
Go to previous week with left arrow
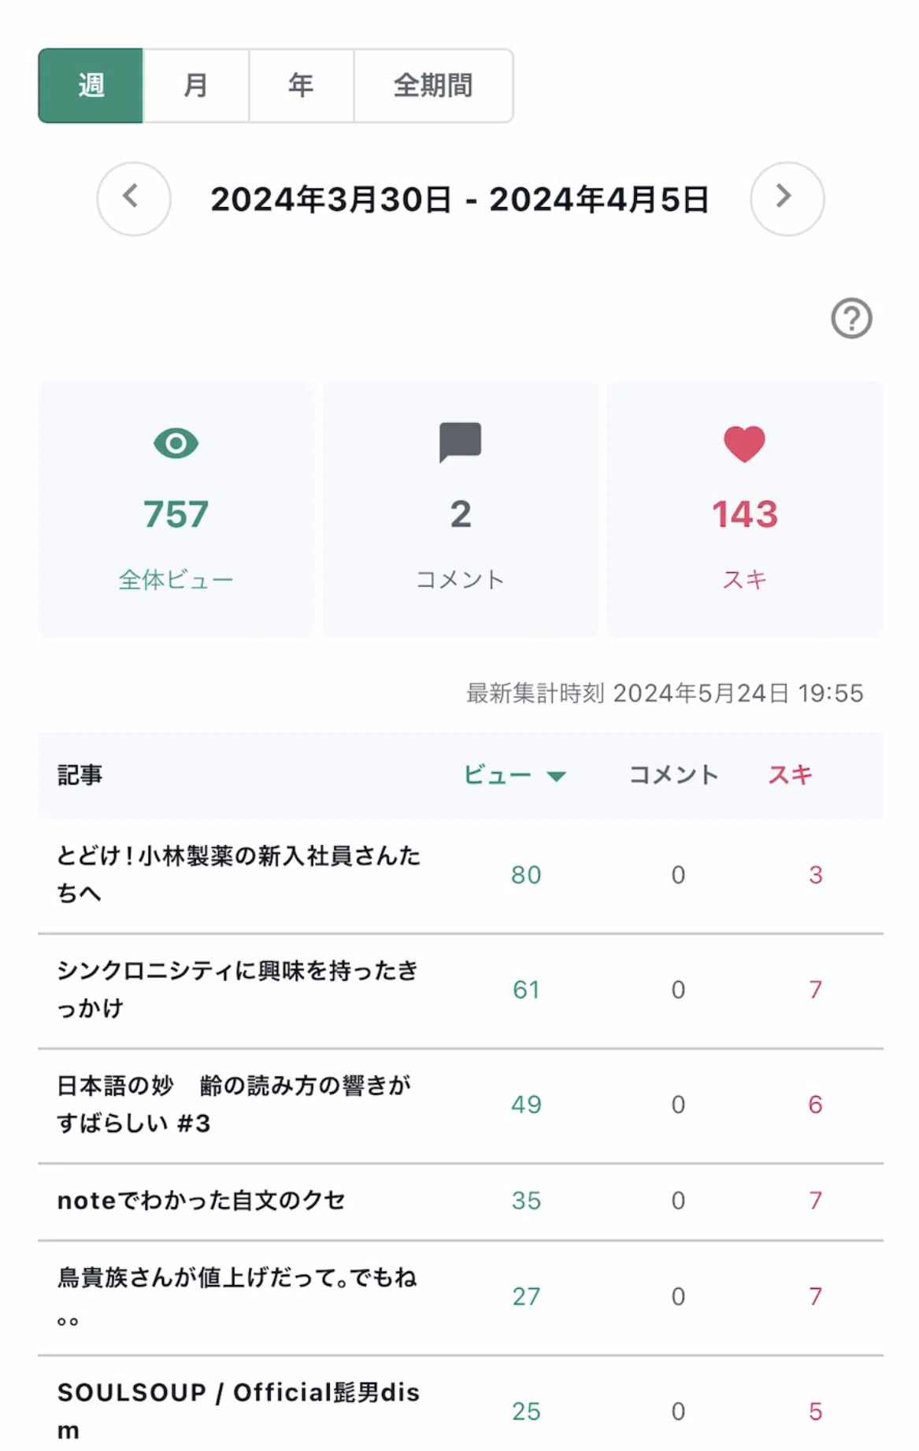point(134,198)
